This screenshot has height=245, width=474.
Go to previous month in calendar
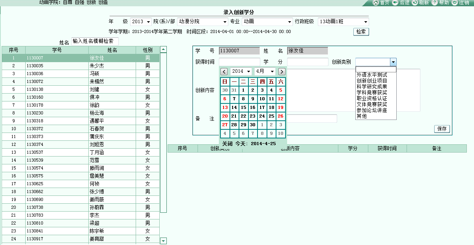pyautogui.click(x=224, y=72)
